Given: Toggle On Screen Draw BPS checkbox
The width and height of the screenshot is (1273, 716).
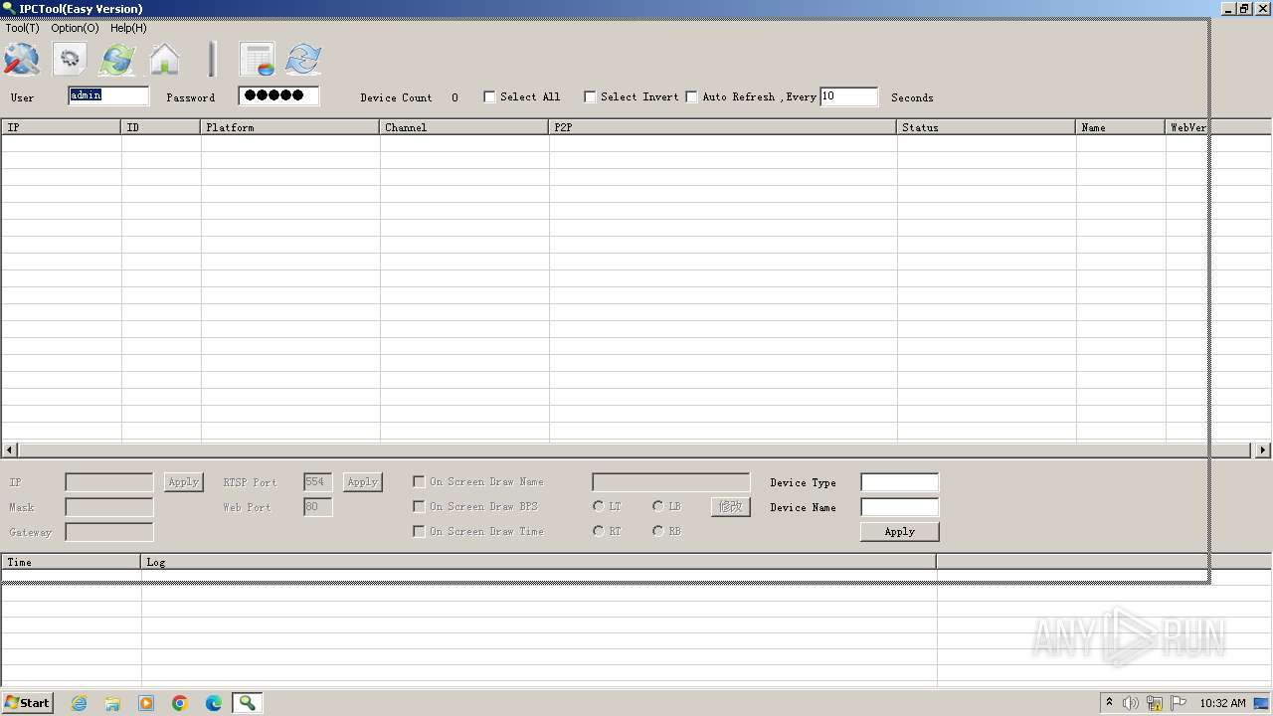Looking at the screenshot, I should click(419, 506).
